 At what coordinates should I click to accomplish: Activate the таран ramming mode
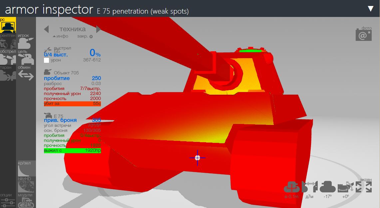[x=8, y=73]
